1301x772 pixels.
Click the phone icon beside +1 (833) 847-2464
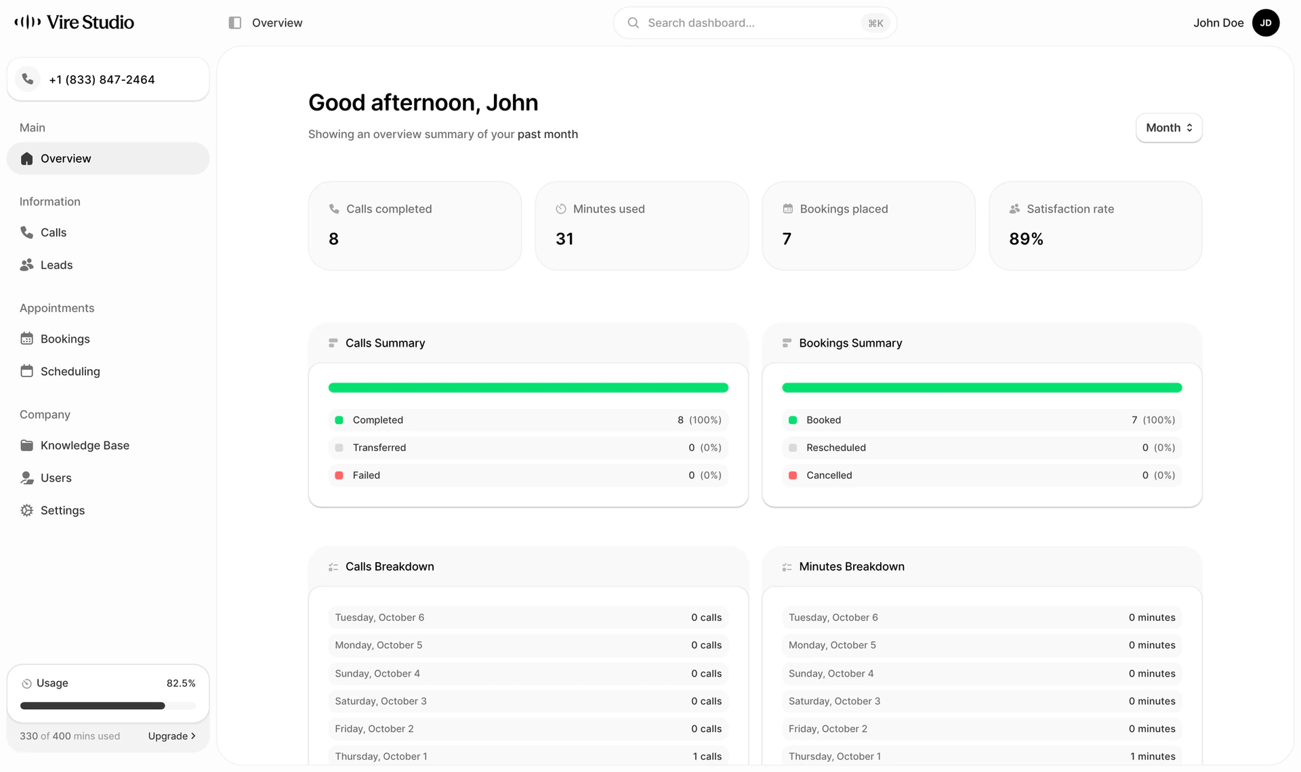pyautogui.click(x=28, y=79)
